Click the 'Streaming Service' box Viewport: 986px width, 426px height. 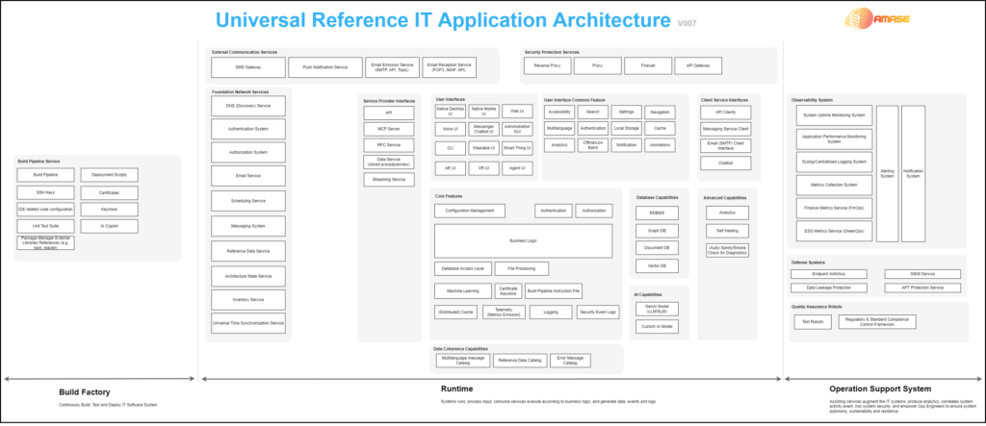(x=389, y=180)
